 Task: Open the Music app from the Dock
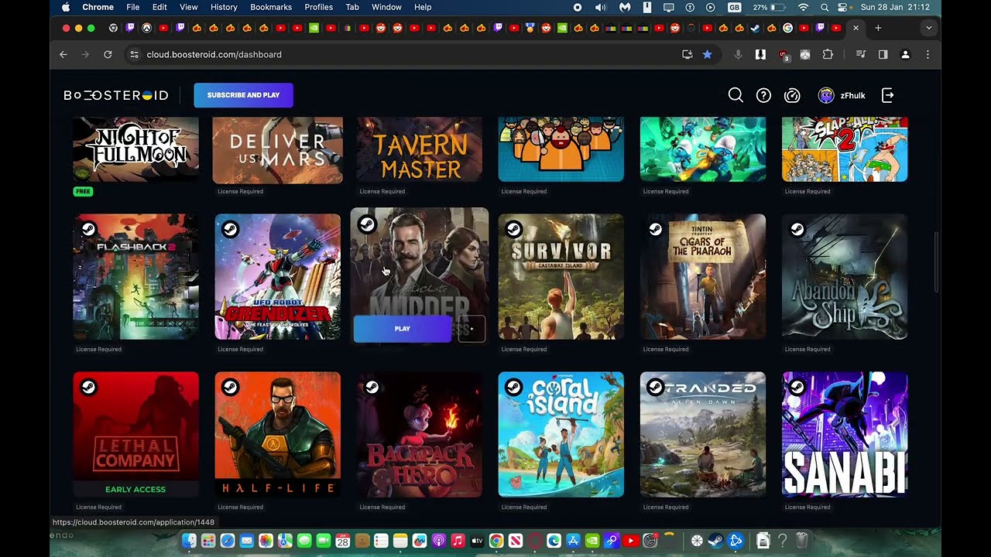(x=458, y=541)
